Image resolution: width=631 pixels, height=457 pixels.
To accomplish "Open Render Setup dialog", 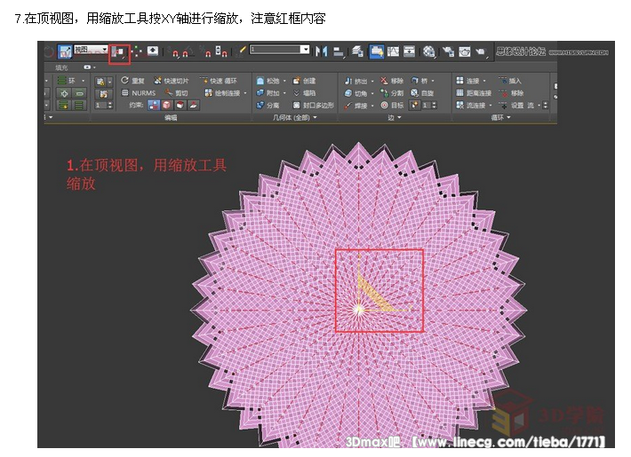I will (448, 51).
